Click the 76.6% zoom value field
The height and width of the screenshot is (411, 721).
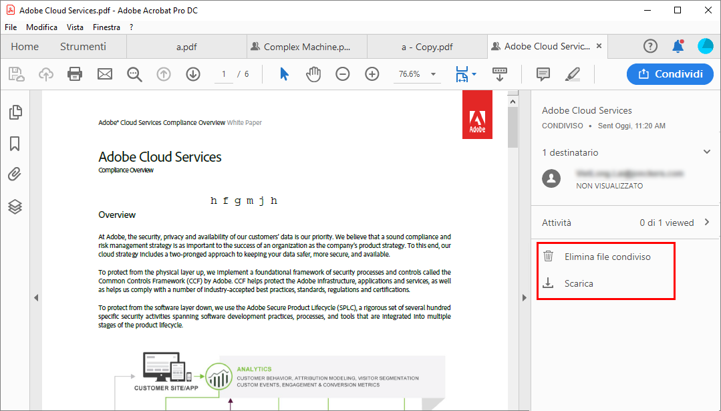point(410,74)
